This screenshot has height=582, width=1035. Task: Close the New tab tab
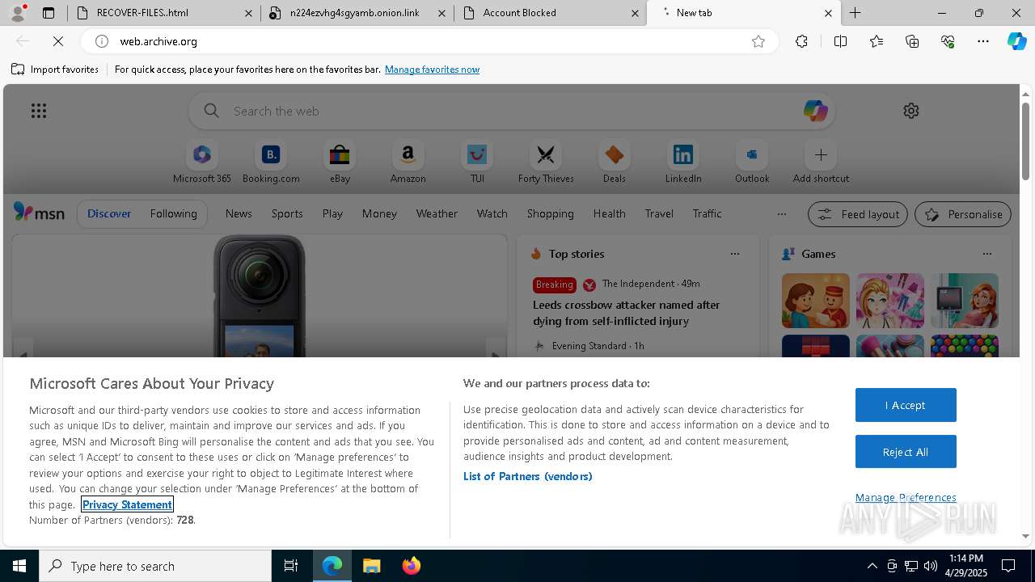pyautogui.click(x=828, y=13)
